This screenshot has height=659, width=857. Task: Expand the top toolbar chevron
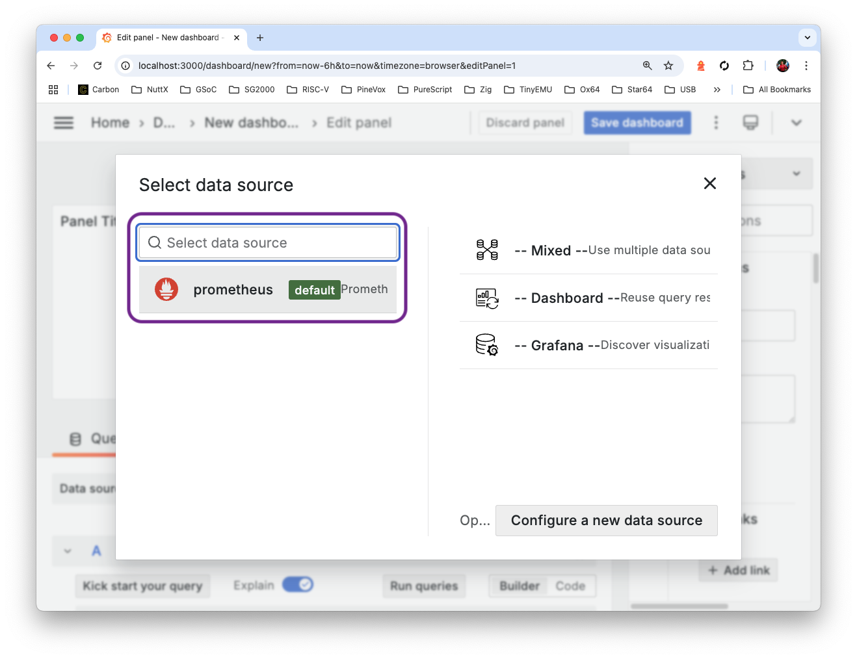pyautogui.click(x=797, y=123)
